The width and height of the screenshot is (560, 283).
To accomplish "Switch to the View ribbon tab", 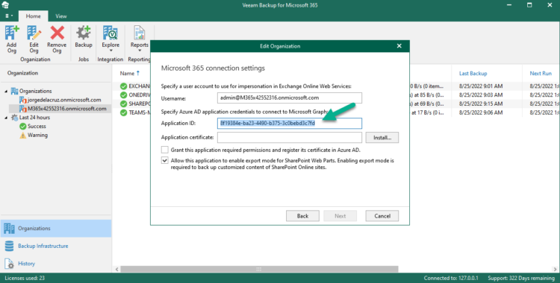I will pyautogui.click(x=61, y=16).
